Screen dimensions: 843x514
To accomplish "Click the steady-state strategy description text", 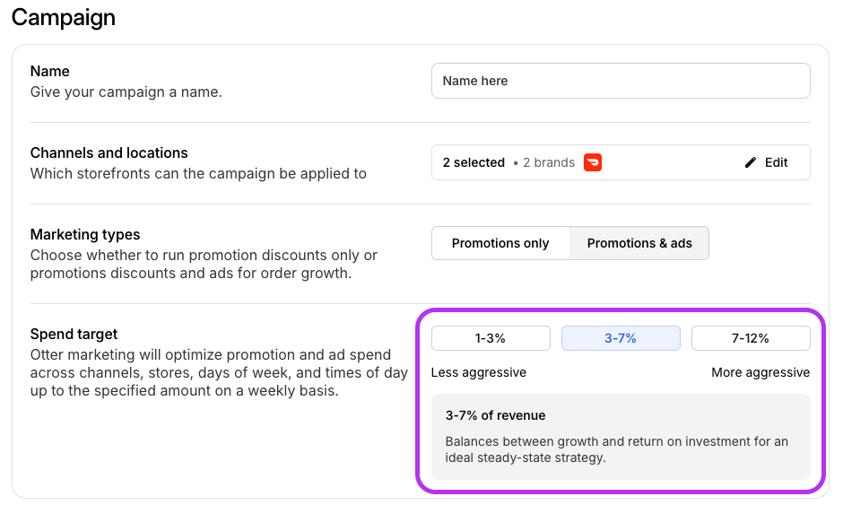I will point(617,449).
